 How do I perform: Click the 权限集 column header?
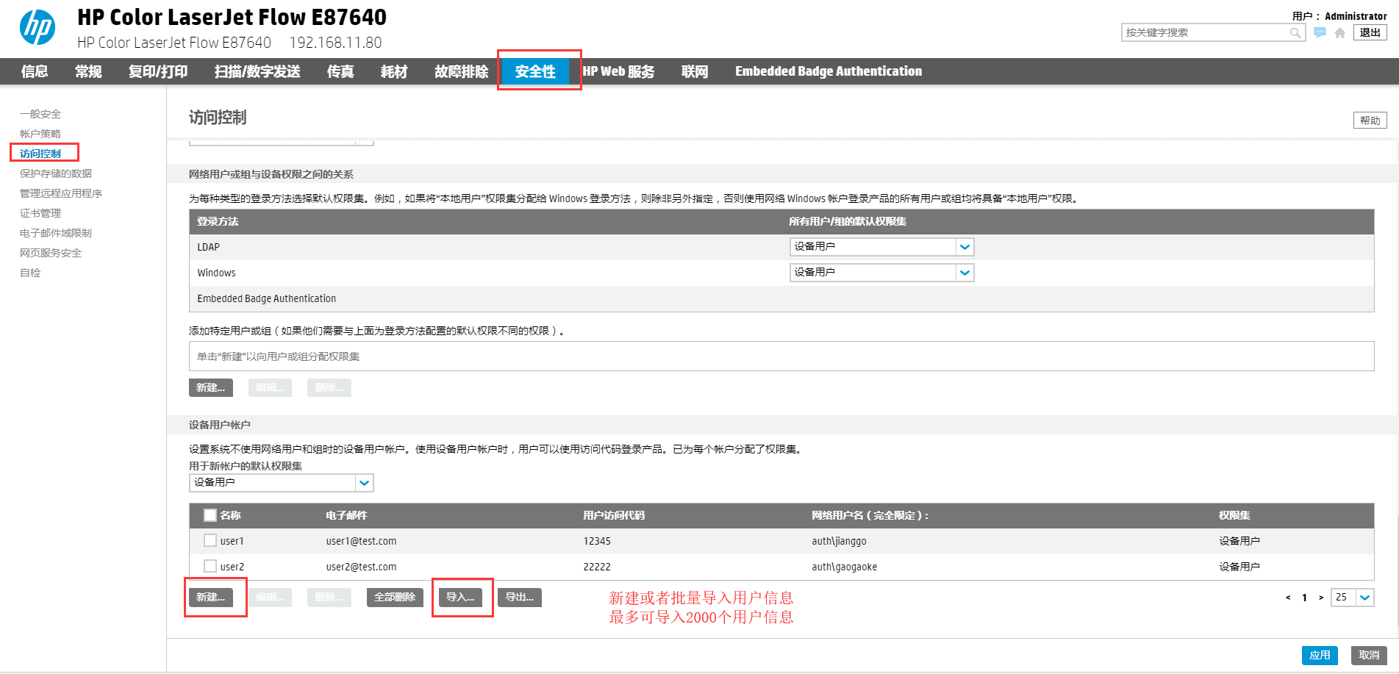tap(1234, 515)
